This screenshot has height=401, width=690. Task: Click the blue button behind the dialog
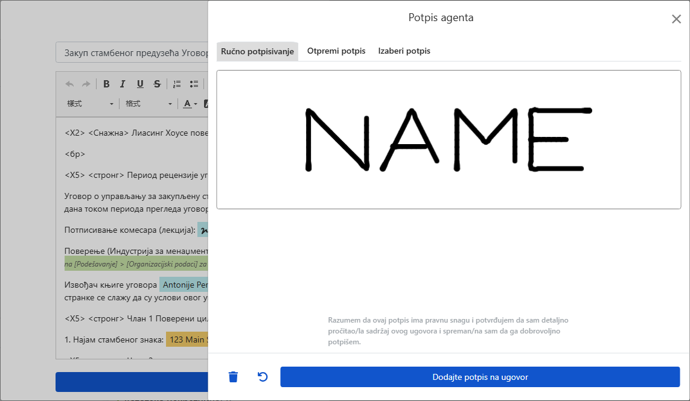pos(132,382)
